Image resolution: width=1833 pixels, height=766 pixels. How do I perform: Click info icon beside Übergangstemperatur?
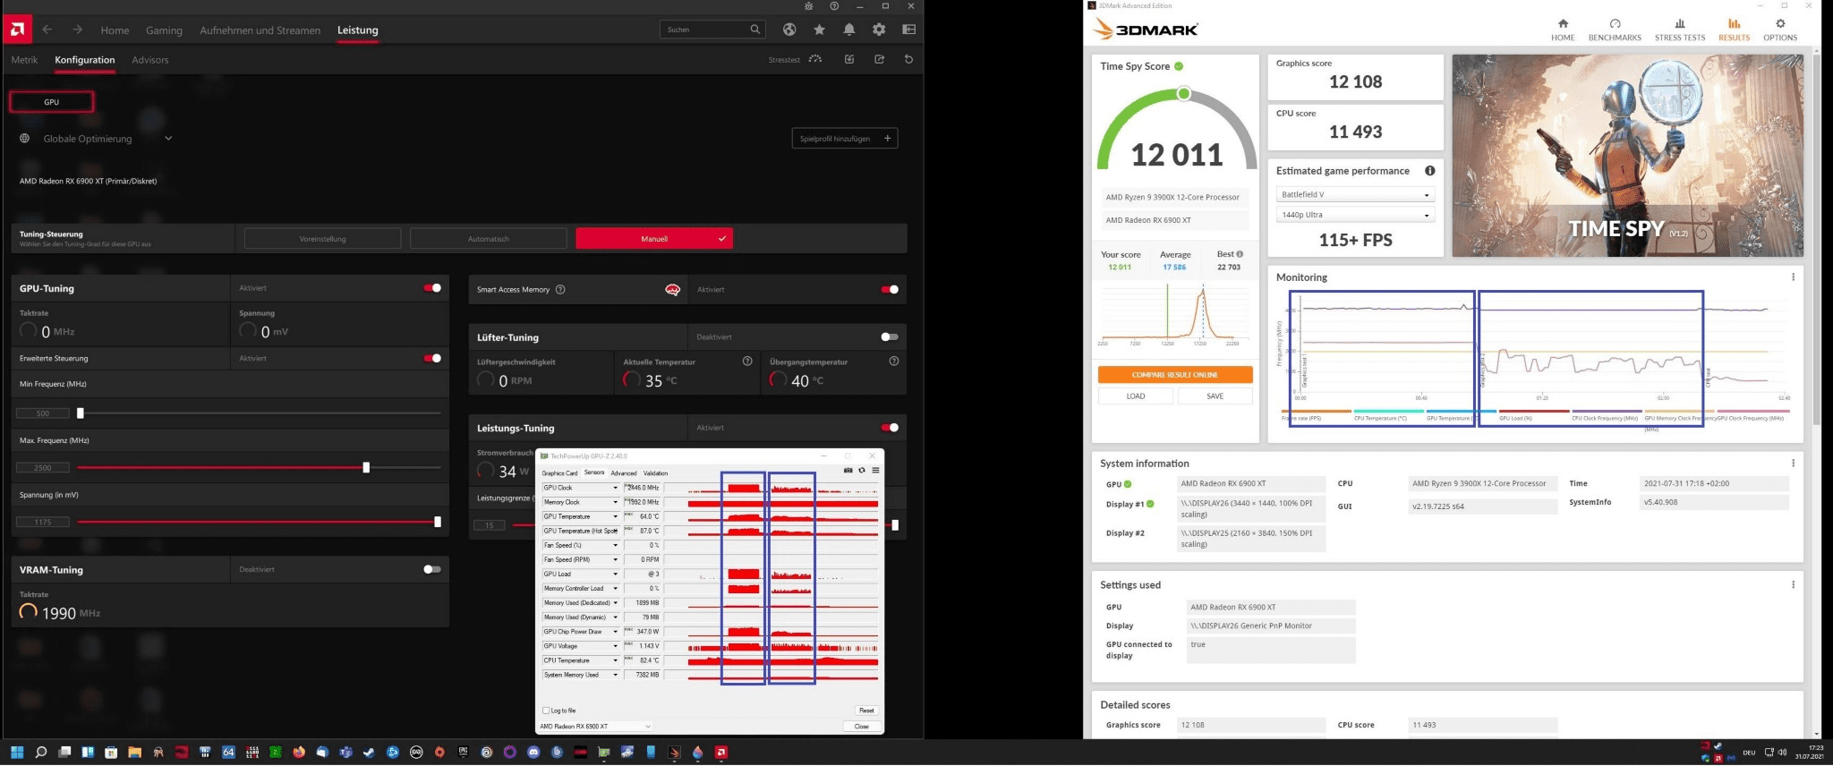click(x=893, y=362)
